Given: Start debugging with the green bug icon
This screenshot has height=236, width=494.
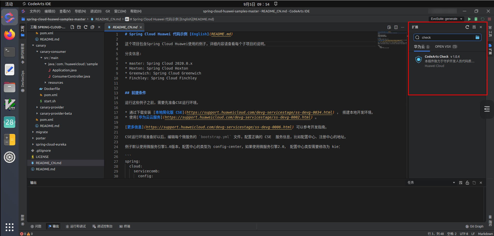Looking at the screenshot, I should 476,19.
